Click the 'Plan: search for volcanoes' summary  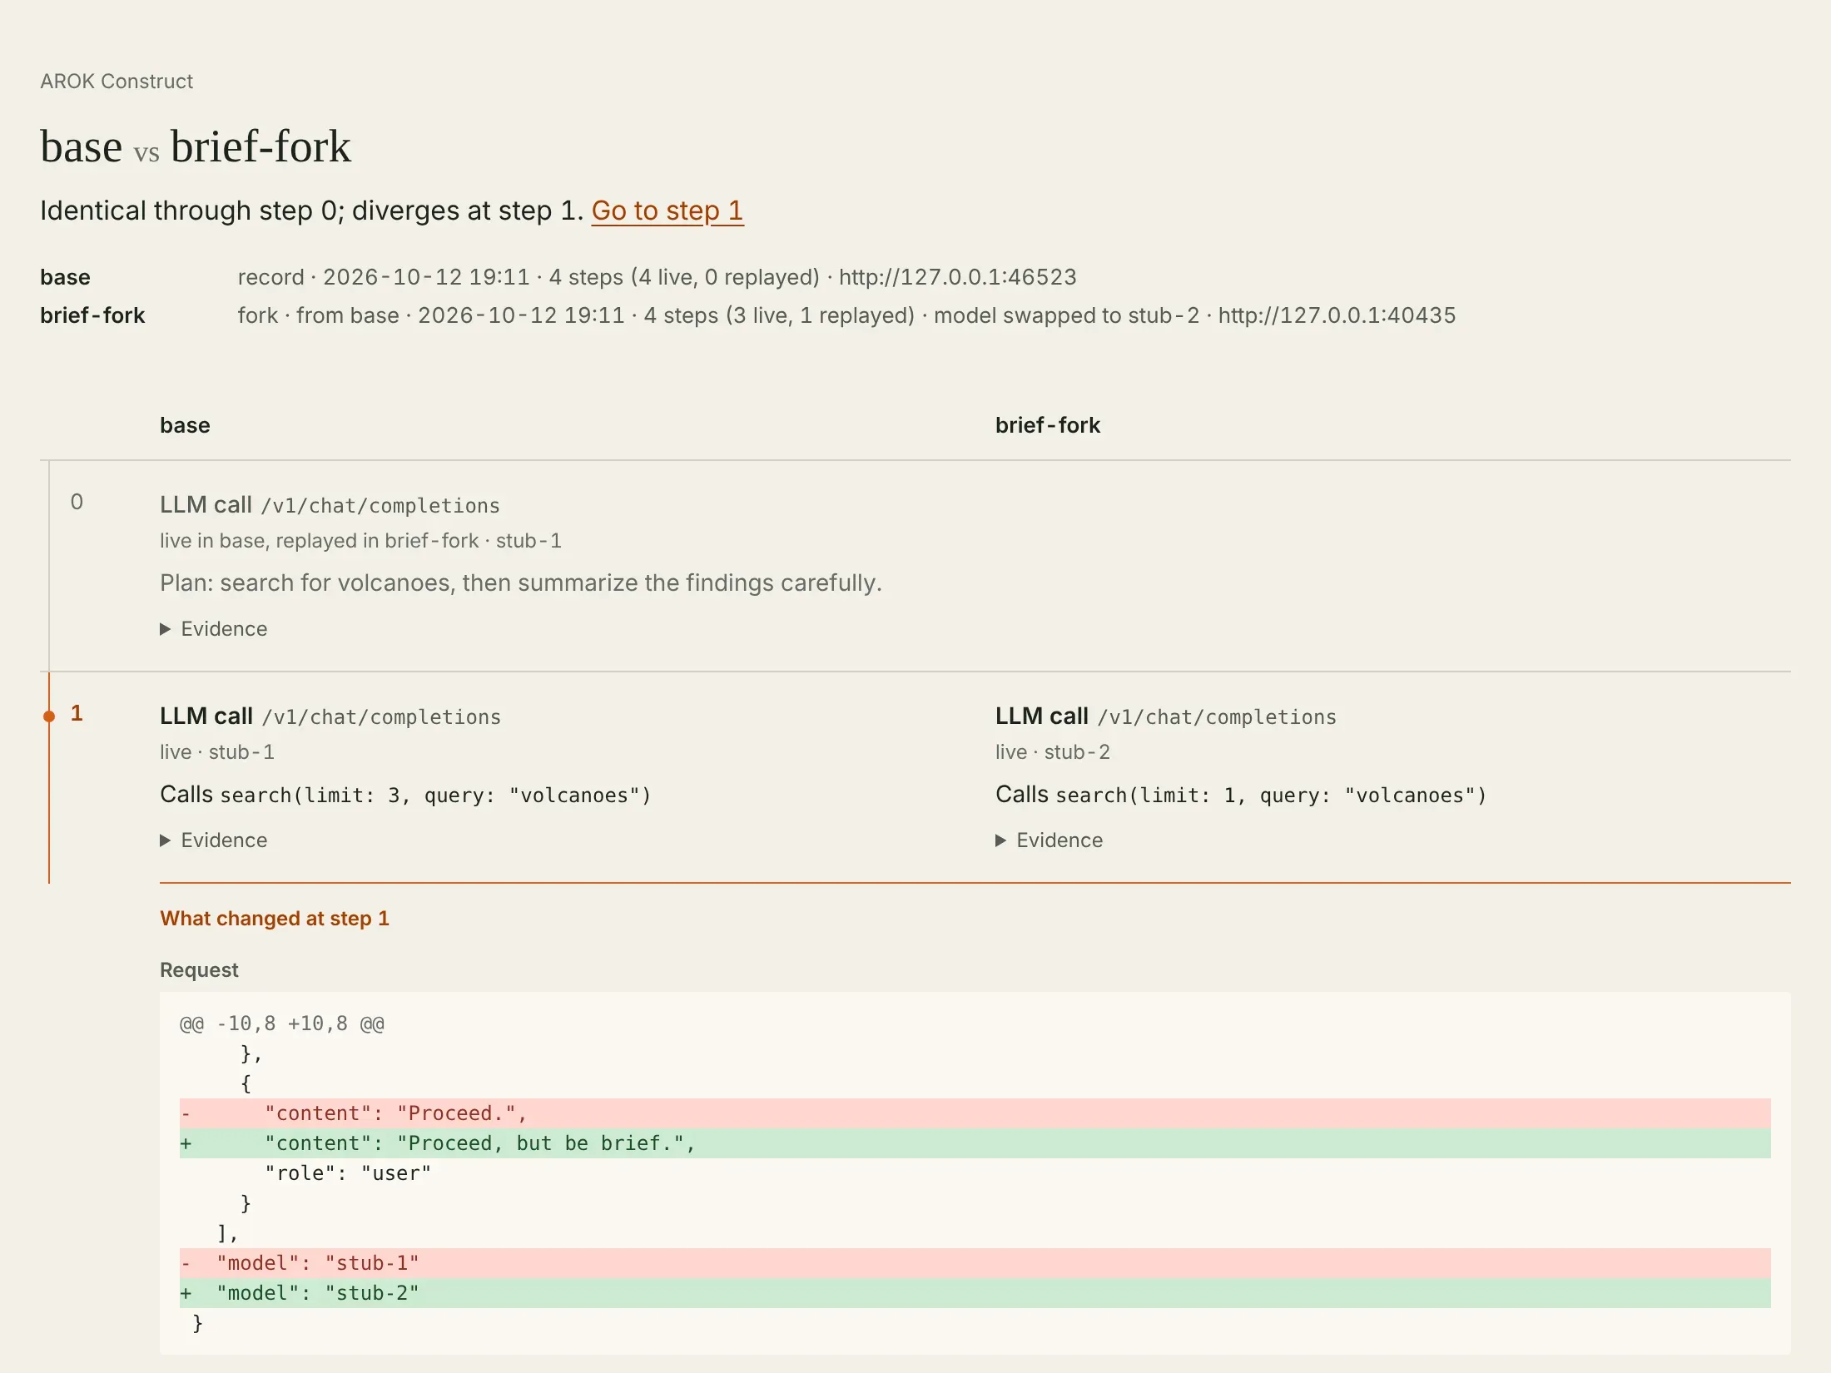(521, 583)
